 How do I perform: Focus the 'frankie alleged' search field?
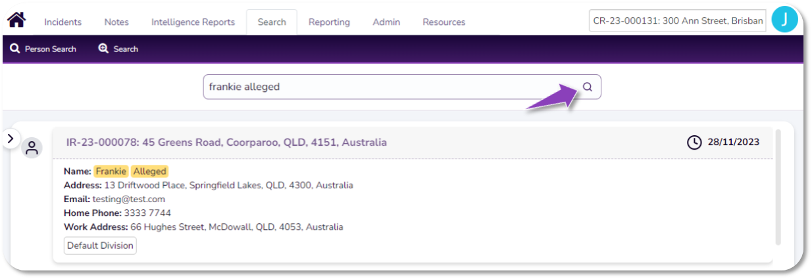pos(388,87)
